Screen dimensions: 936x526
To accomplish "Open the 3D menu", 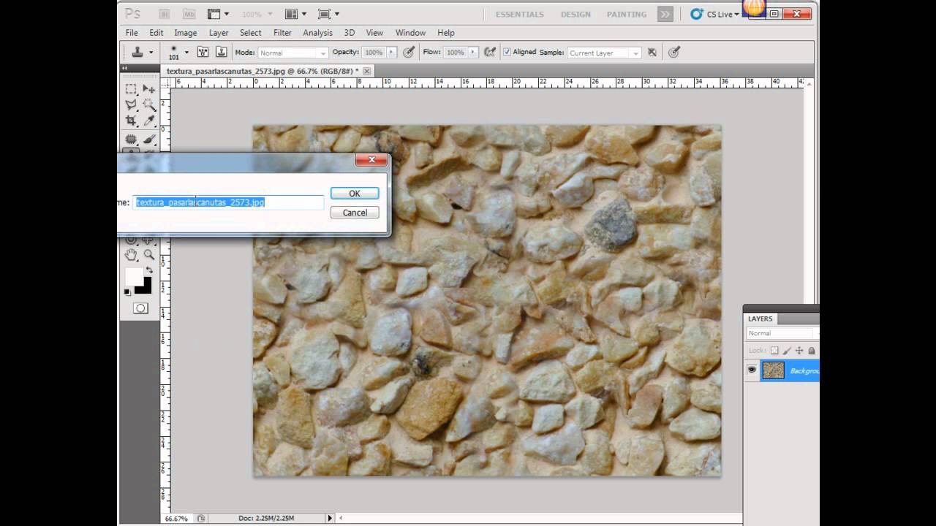I will coord(350,33).
